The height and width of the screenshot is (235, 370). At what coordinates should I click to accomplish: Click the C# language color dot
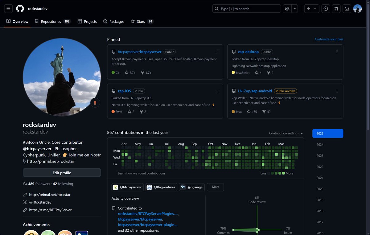[113, 72]
